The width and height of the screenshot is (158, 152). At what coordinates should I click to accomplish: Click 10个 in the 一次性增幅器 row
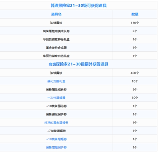[x=135, y=98]
